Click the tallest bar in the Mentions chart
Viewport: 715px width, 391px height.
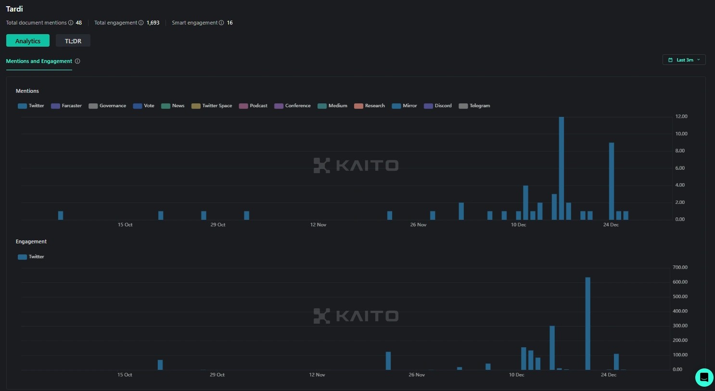coord(562,168)
